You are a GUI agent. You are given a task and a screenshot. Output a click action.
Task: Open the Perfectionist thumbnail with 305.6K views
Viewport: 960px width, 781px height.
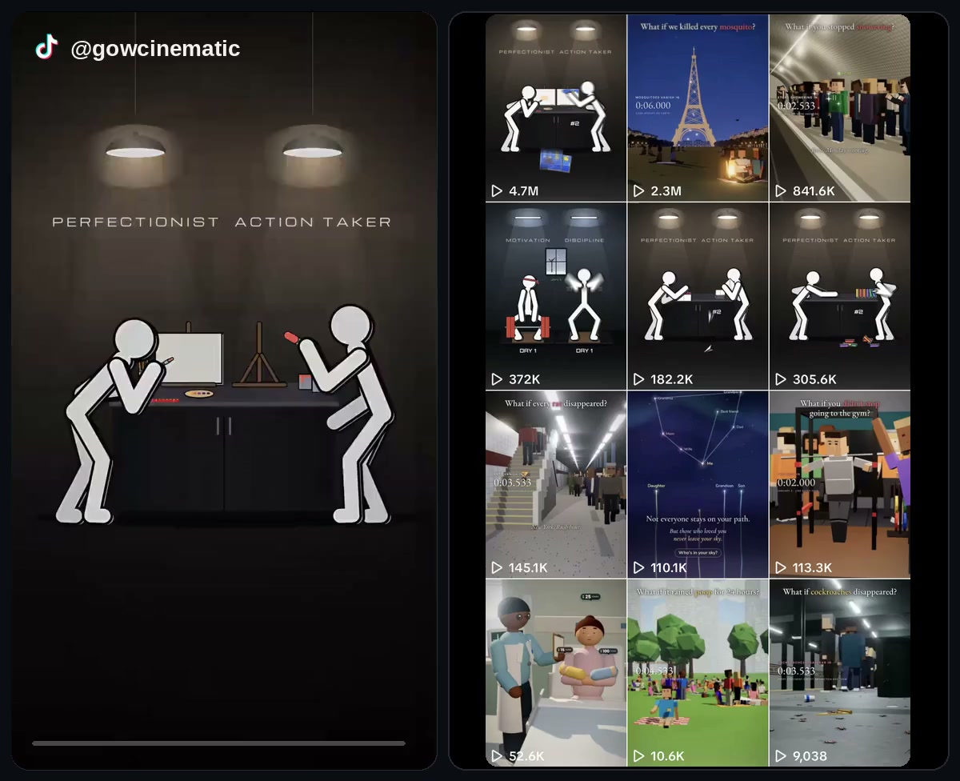pos(840,296)
